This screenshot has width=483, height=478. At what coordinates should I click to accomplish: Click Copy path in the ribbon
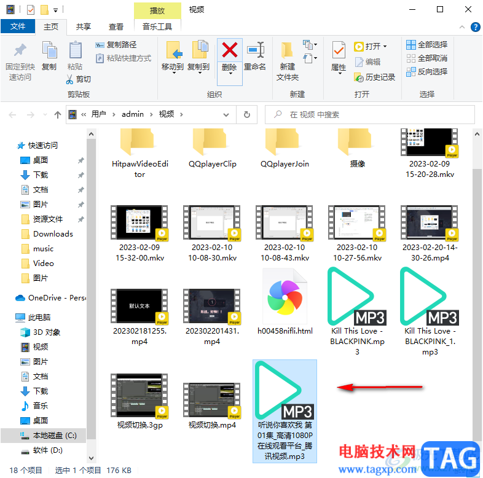[x=116, y=45]
